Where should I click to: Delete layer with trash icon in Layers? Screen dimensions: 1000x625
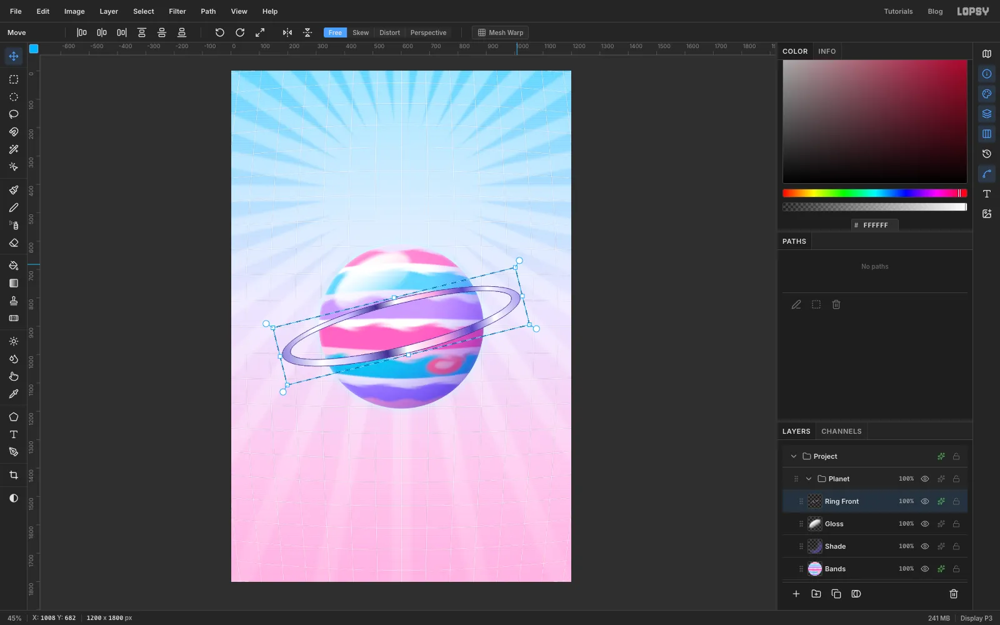tap(954, 594)
